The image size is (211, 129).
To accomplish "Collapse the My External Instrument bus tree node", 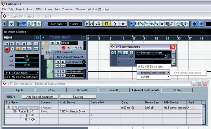I will (x=9, y=108).
